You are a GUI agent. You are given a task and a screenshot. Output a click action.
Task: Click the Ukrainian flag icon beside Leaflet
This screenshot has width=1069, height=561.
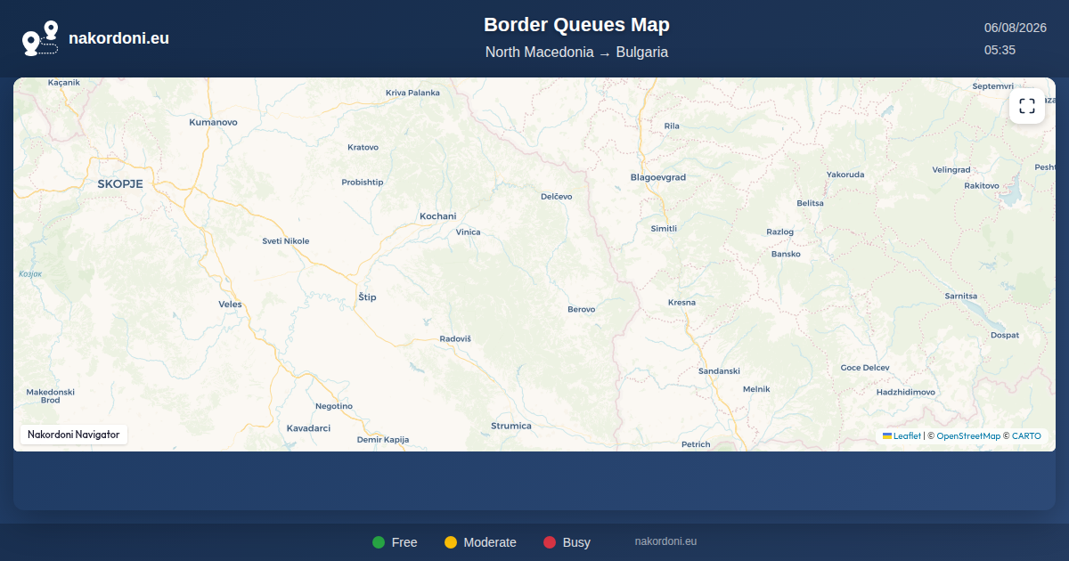(x=887, y=436)
